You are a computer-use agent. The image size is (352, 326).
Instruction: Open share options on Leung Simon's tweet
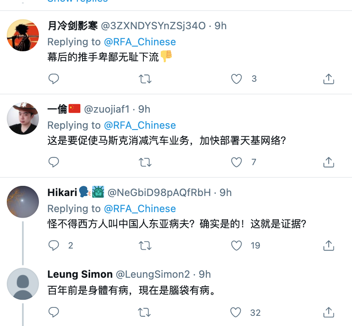329,313
